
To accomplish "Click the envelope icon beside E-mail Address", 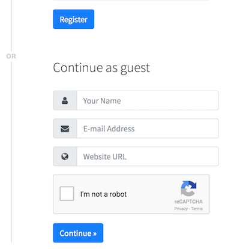I will [65, 128].
